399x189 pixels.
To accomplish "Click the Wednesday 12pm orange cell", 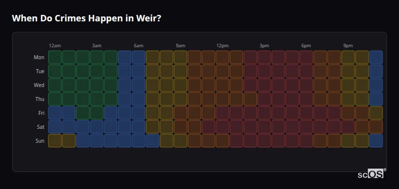I will pyautogui.click(x=222, y=85).
